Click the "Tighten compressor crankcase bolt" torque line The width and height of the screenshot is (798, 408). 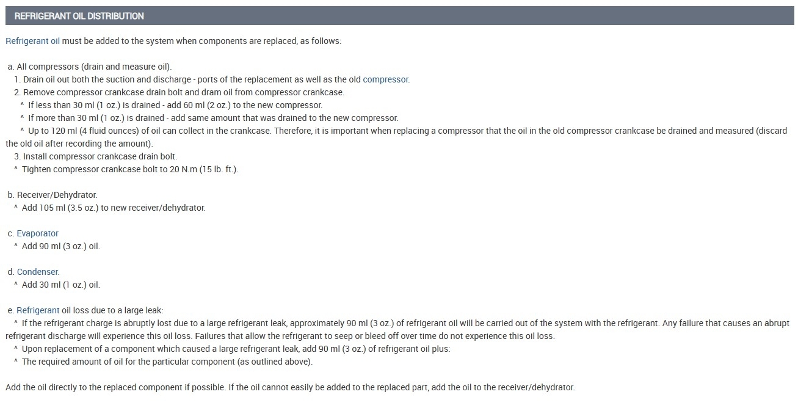pos(129,169)
